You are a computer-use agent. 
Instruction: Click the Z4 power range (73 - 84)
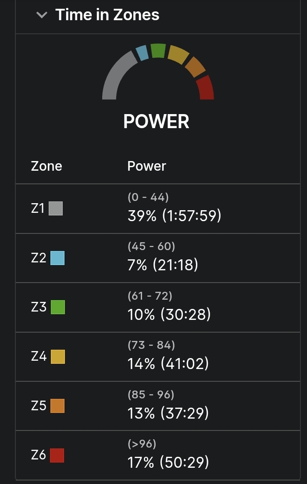pos(151,345)
